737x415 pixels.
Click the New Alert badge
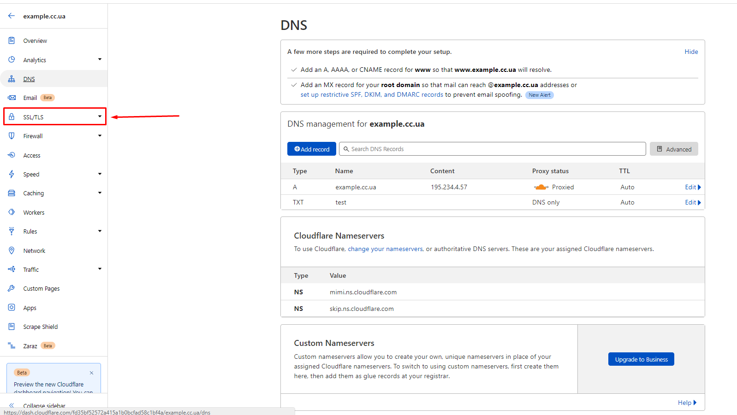click(539, 95)
